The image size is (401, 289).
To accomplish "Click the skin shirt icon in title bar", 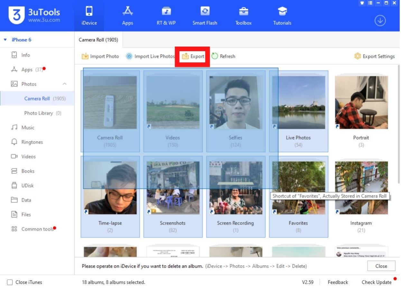I will coord(362,3).
